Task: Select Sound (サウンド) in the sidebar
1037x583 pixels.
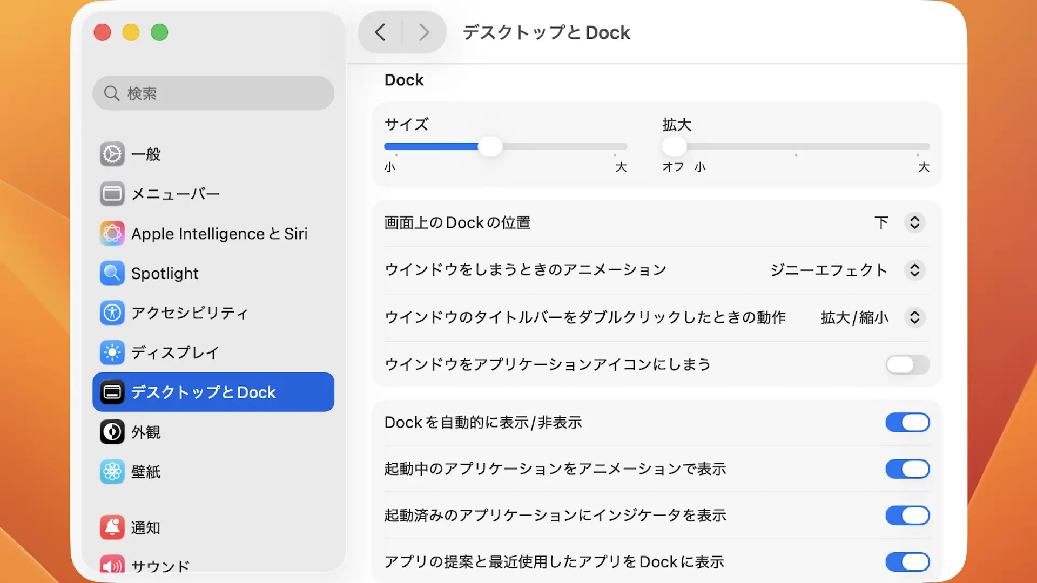Action: pos(160,566)
